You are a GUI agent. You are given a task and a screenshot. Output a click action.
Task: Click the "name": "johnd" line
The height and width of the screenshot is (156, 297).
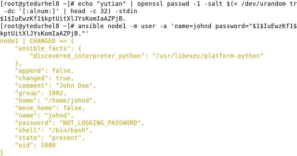[x=44, y=115]
